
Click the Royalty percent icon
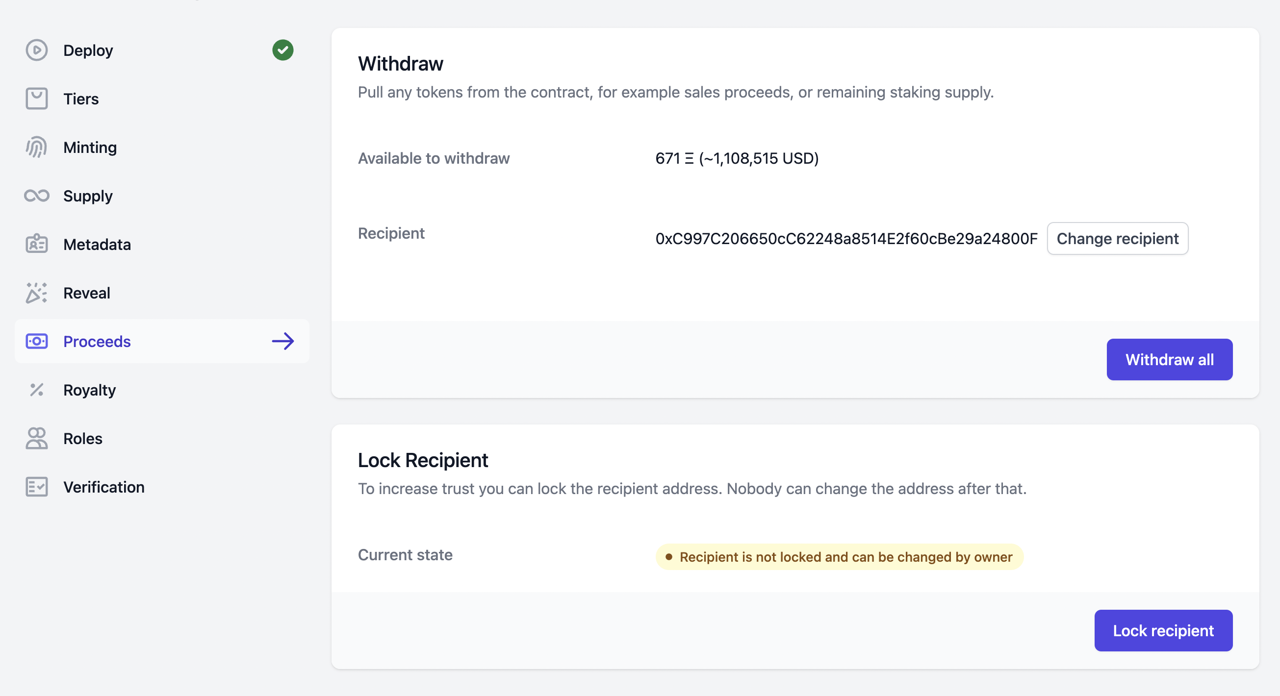(36, 390)
